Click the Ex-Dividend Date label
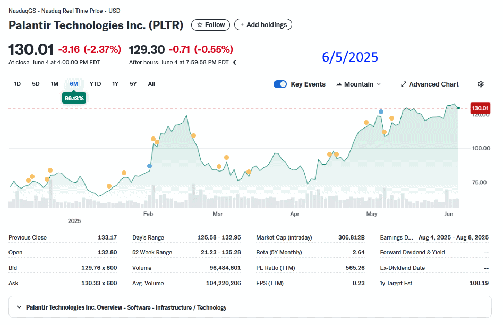Viewport: 503px width, 325px height. pyautogui.click(x=402, y=268)
